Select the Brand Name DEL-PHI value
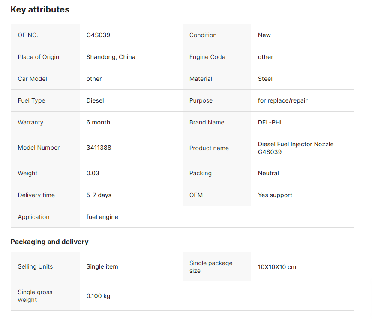 click(270, 122)
